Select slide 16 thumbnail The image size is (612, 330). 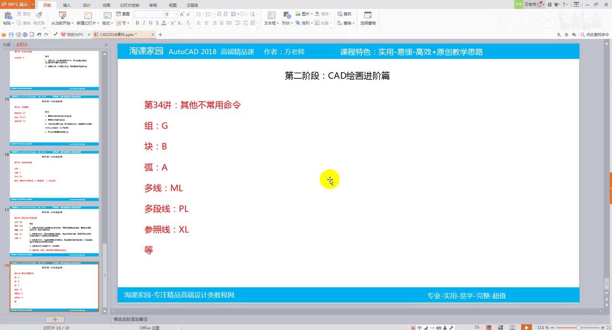point(55,176)
